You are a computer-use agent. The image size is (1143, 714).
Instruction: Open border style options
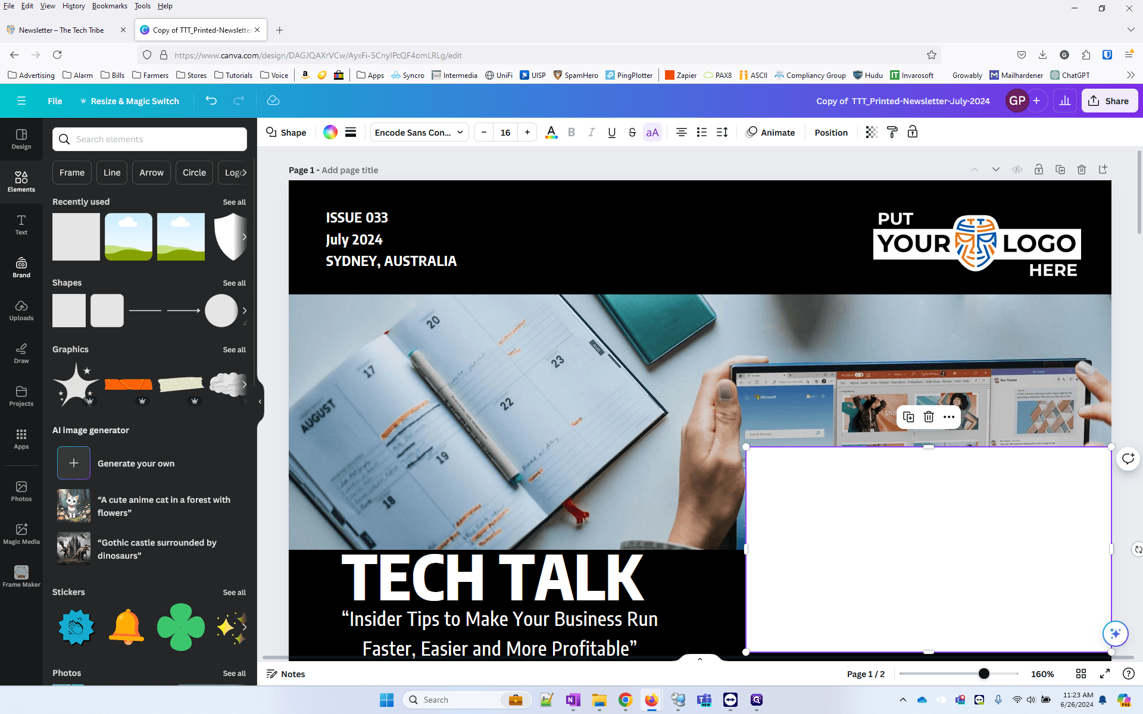click(351, 133)
